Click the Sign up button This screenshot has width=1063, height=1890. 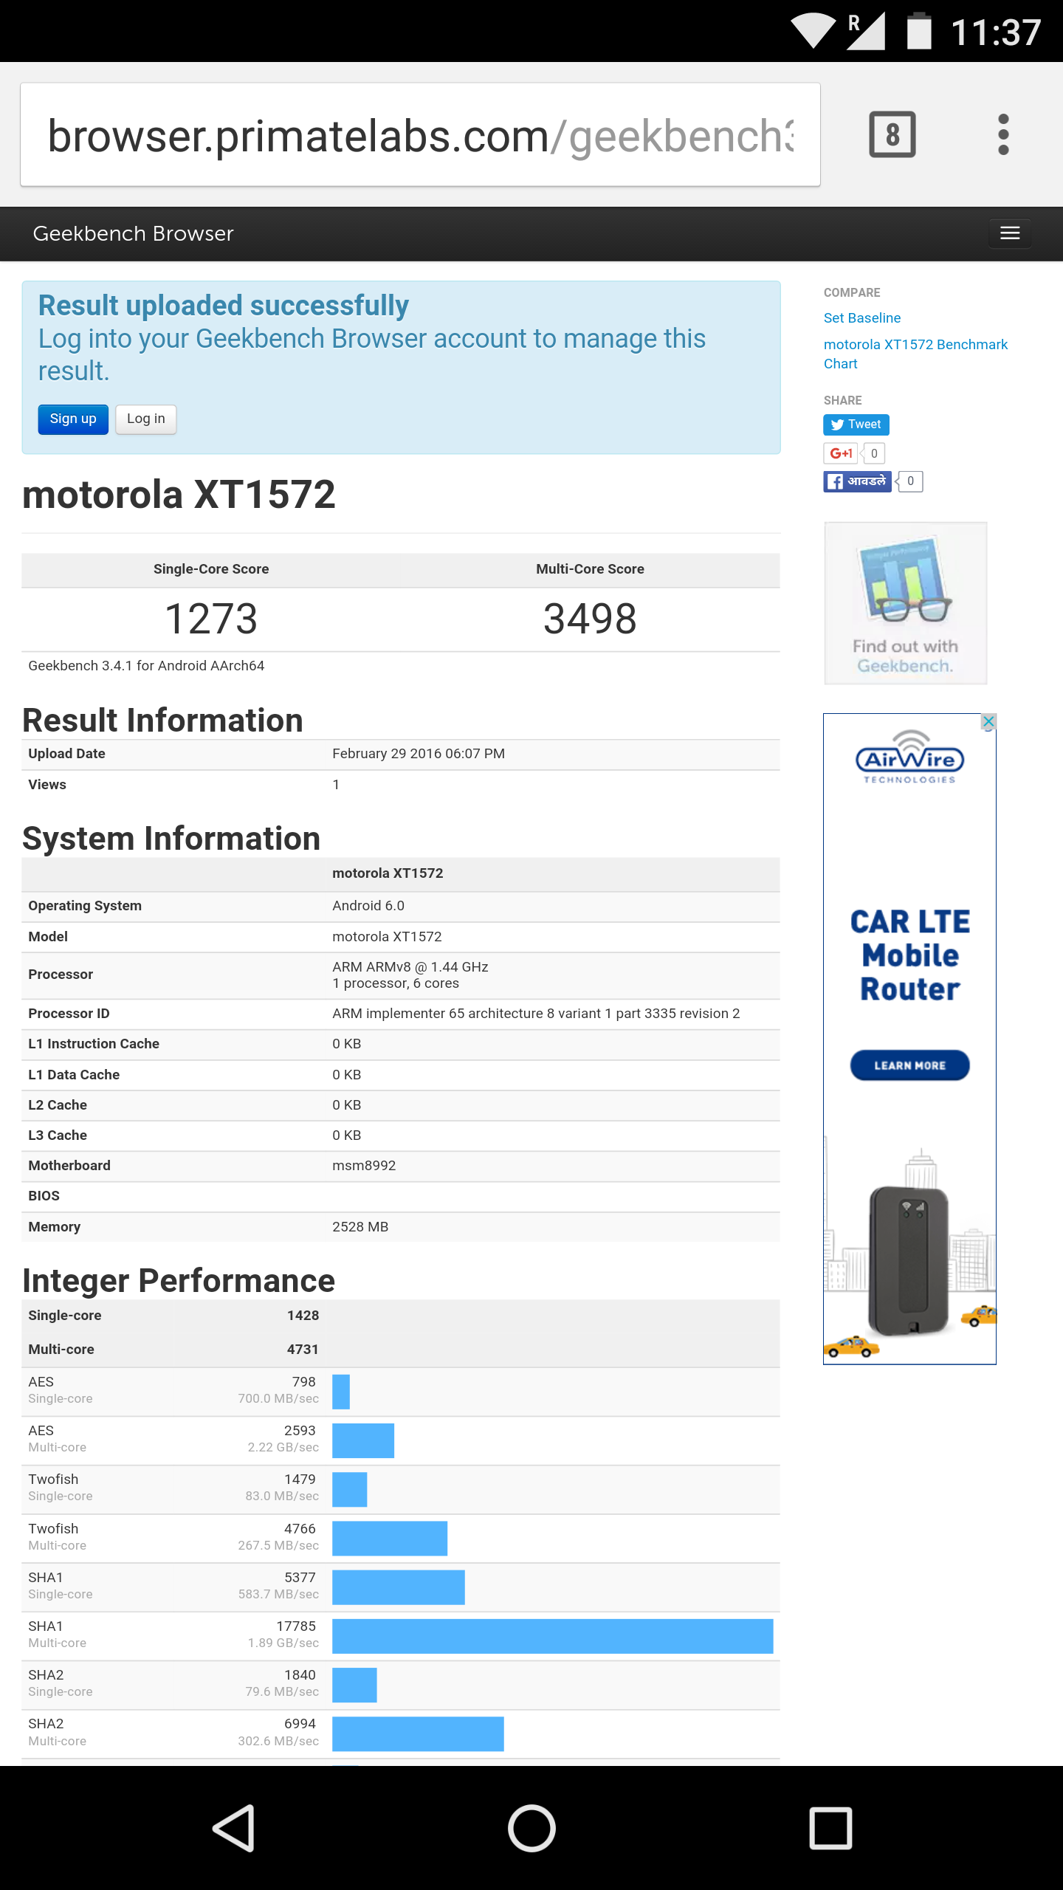coord(73,419)
